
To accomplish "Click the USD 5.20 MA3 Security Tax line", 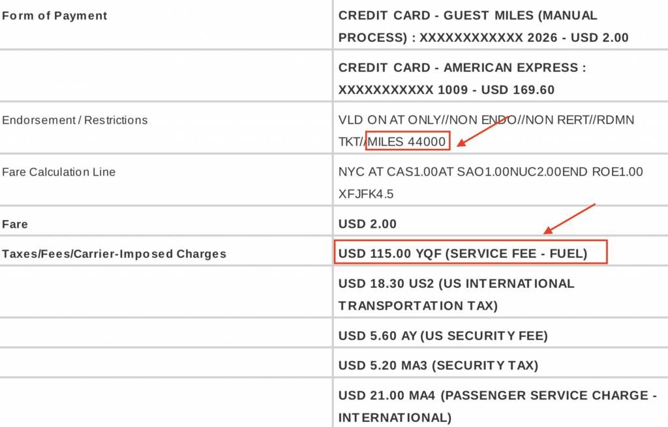I will point(438,366).
